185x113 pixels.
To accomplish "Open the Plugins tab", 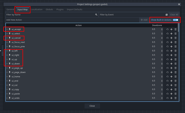I will point(60,9).
